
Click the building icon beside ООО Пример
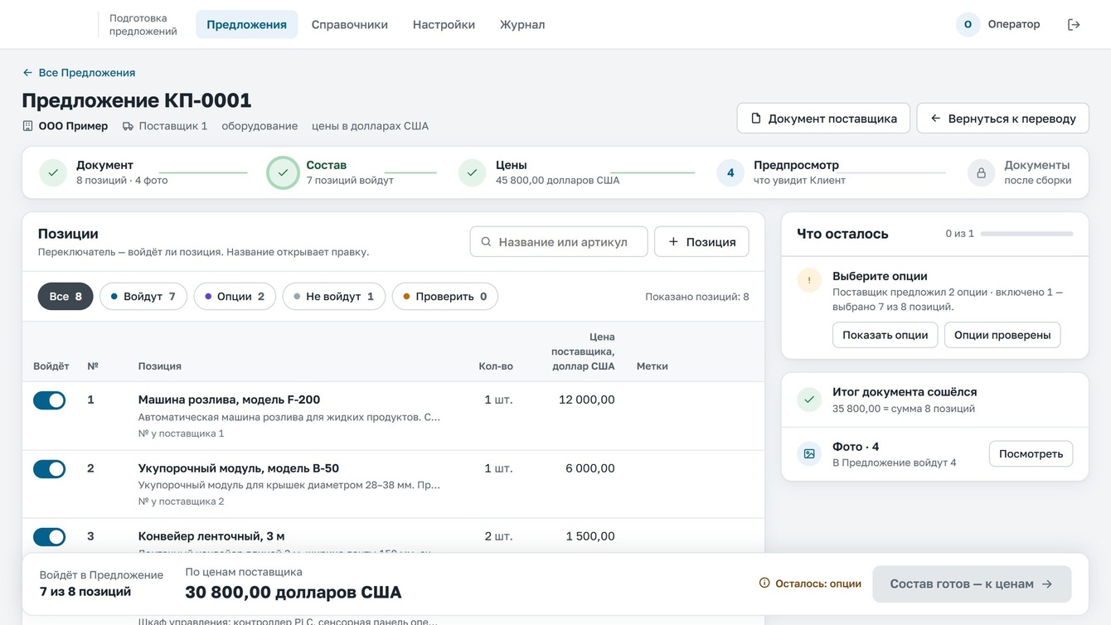27,126
